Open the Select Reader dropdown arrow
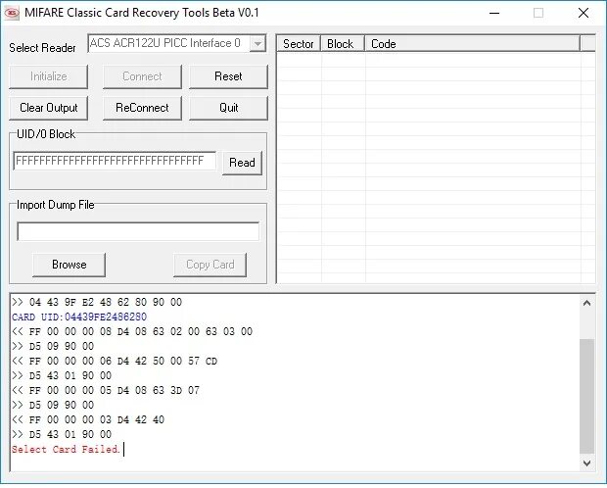The image size is (607, 488). [x=257, y=43]
